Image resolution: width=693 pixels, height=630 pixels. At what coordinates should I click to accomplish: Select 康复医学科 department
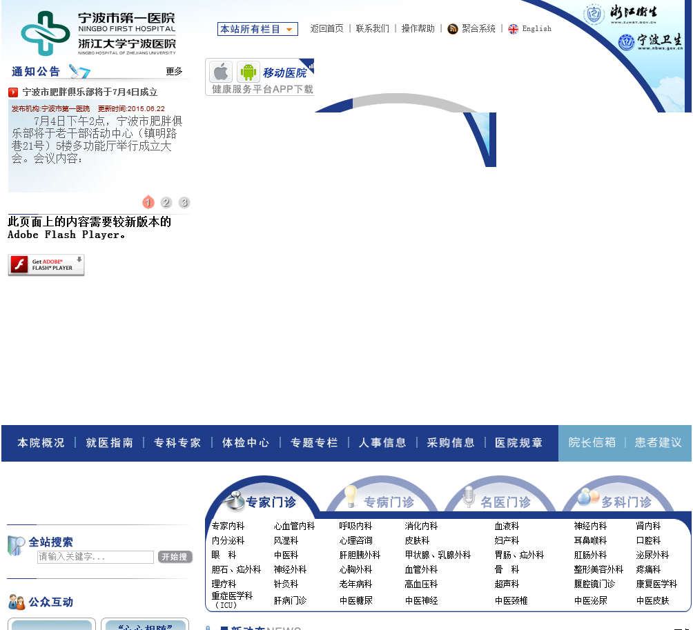tap(656, 584)
